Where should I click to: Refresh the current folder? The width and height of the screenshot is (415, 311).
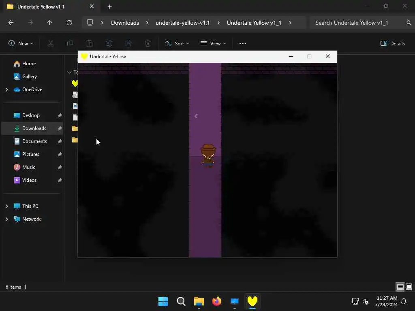(69, 23)
